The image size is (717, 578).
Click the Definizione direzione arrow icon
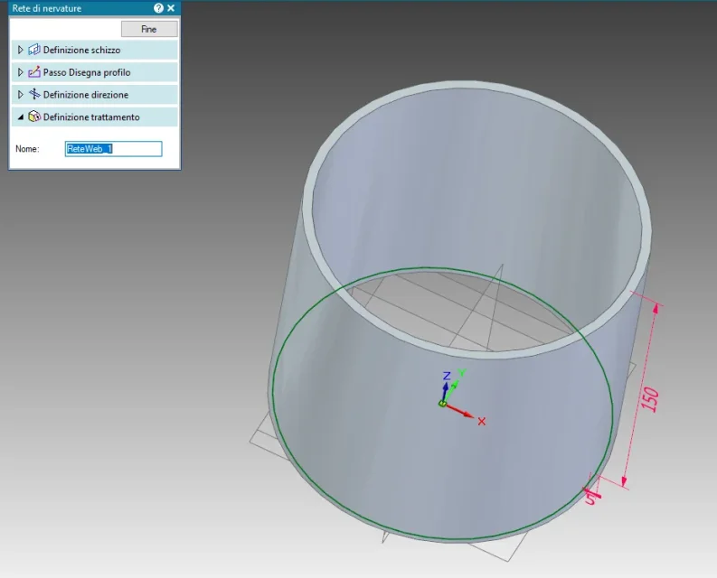[x=34, y=95]
